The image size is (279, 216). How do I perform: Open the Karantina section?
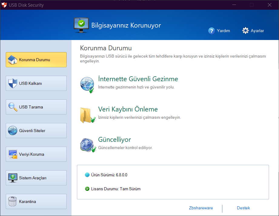point(36,201)
